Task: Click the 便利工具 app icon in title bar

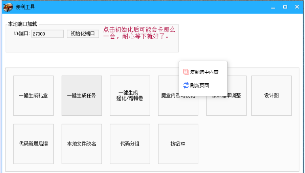Action: 8,7
